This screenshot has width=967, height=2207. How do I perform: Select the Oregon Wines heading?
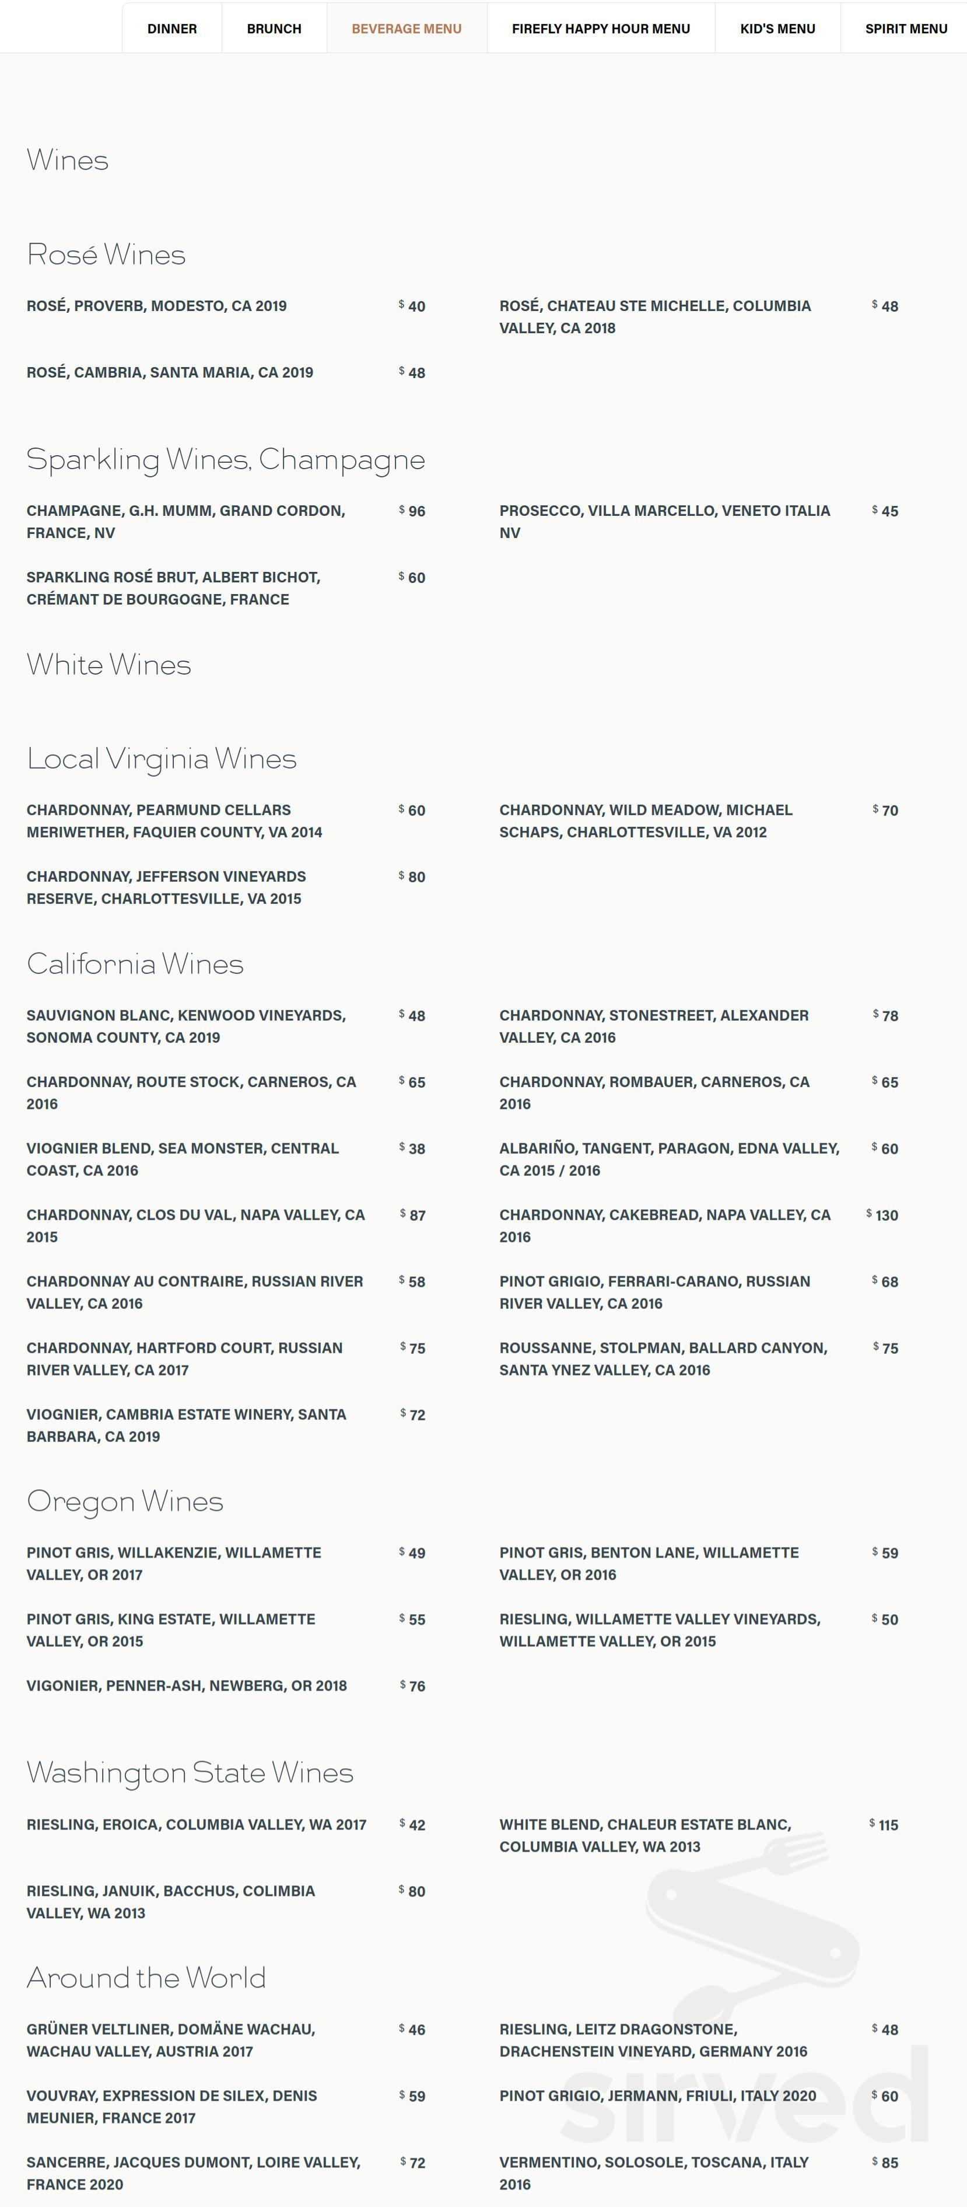click(x=125, y=1501)
